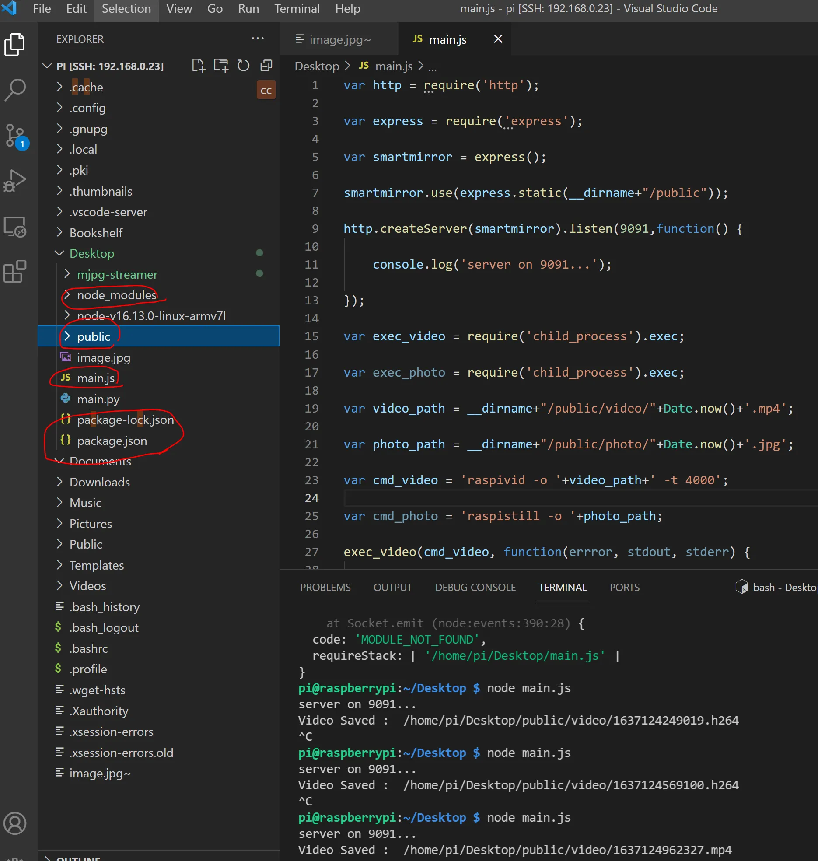Open the Remote Explorer view
818x861 pixels.
[15, 227]
